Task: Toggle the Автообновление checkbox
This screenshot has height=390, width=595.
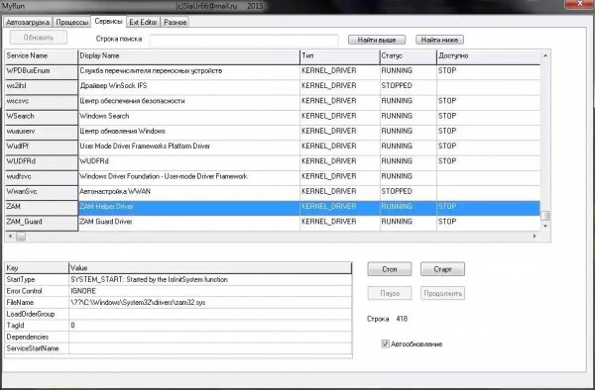Action: tap(385, 343)
